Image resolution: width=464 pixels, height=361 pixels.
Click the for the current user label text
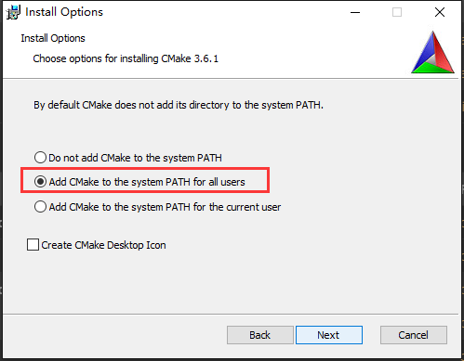click(x=237, y=207)
